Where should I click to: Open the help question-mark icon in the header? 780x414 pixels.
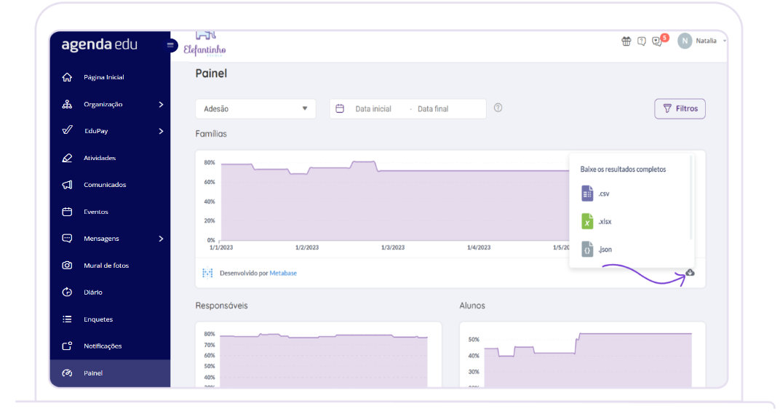[x=642, y=41]
